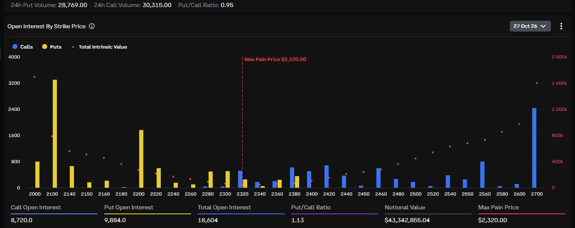This screenshot has width=575, height=228.
Task: Click the blue call bar at strike 2460
Action: (x=378, y=178)
